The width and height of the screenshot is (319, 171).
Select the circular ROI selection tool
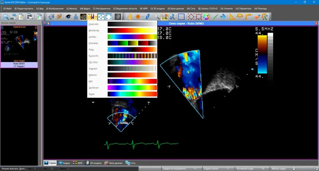191,17
